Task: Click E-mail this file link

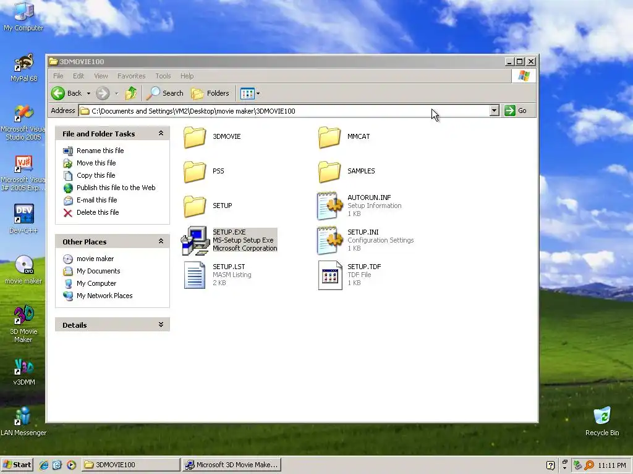Action: click(97, 200)
